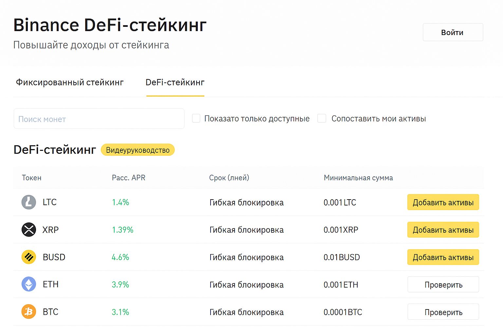Open the Видеуруководство video guide badge
503x335 pixels.
tap(138, 150)
